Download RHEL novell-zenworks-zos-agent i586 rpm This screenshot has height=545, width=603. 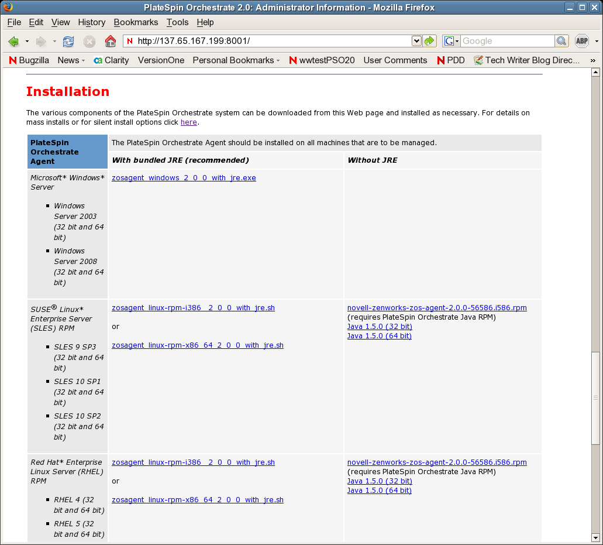(437, 462)
